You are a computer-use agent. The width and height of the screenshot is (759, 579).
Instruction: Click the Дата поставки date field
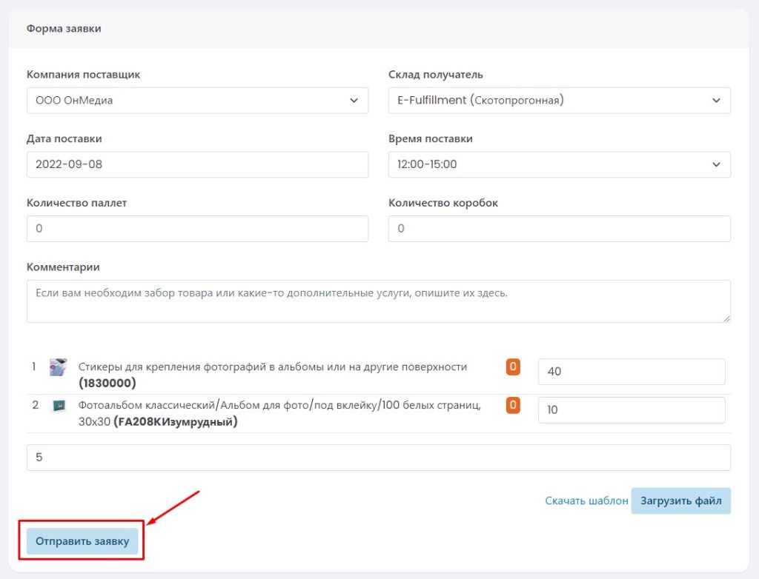click(x=197, y=164)
